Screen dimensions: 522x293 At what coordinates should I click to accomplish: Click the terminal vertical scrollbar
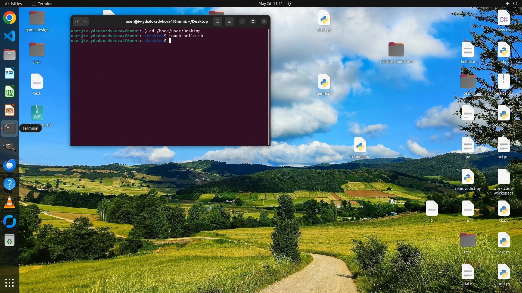tap(269, 86)
